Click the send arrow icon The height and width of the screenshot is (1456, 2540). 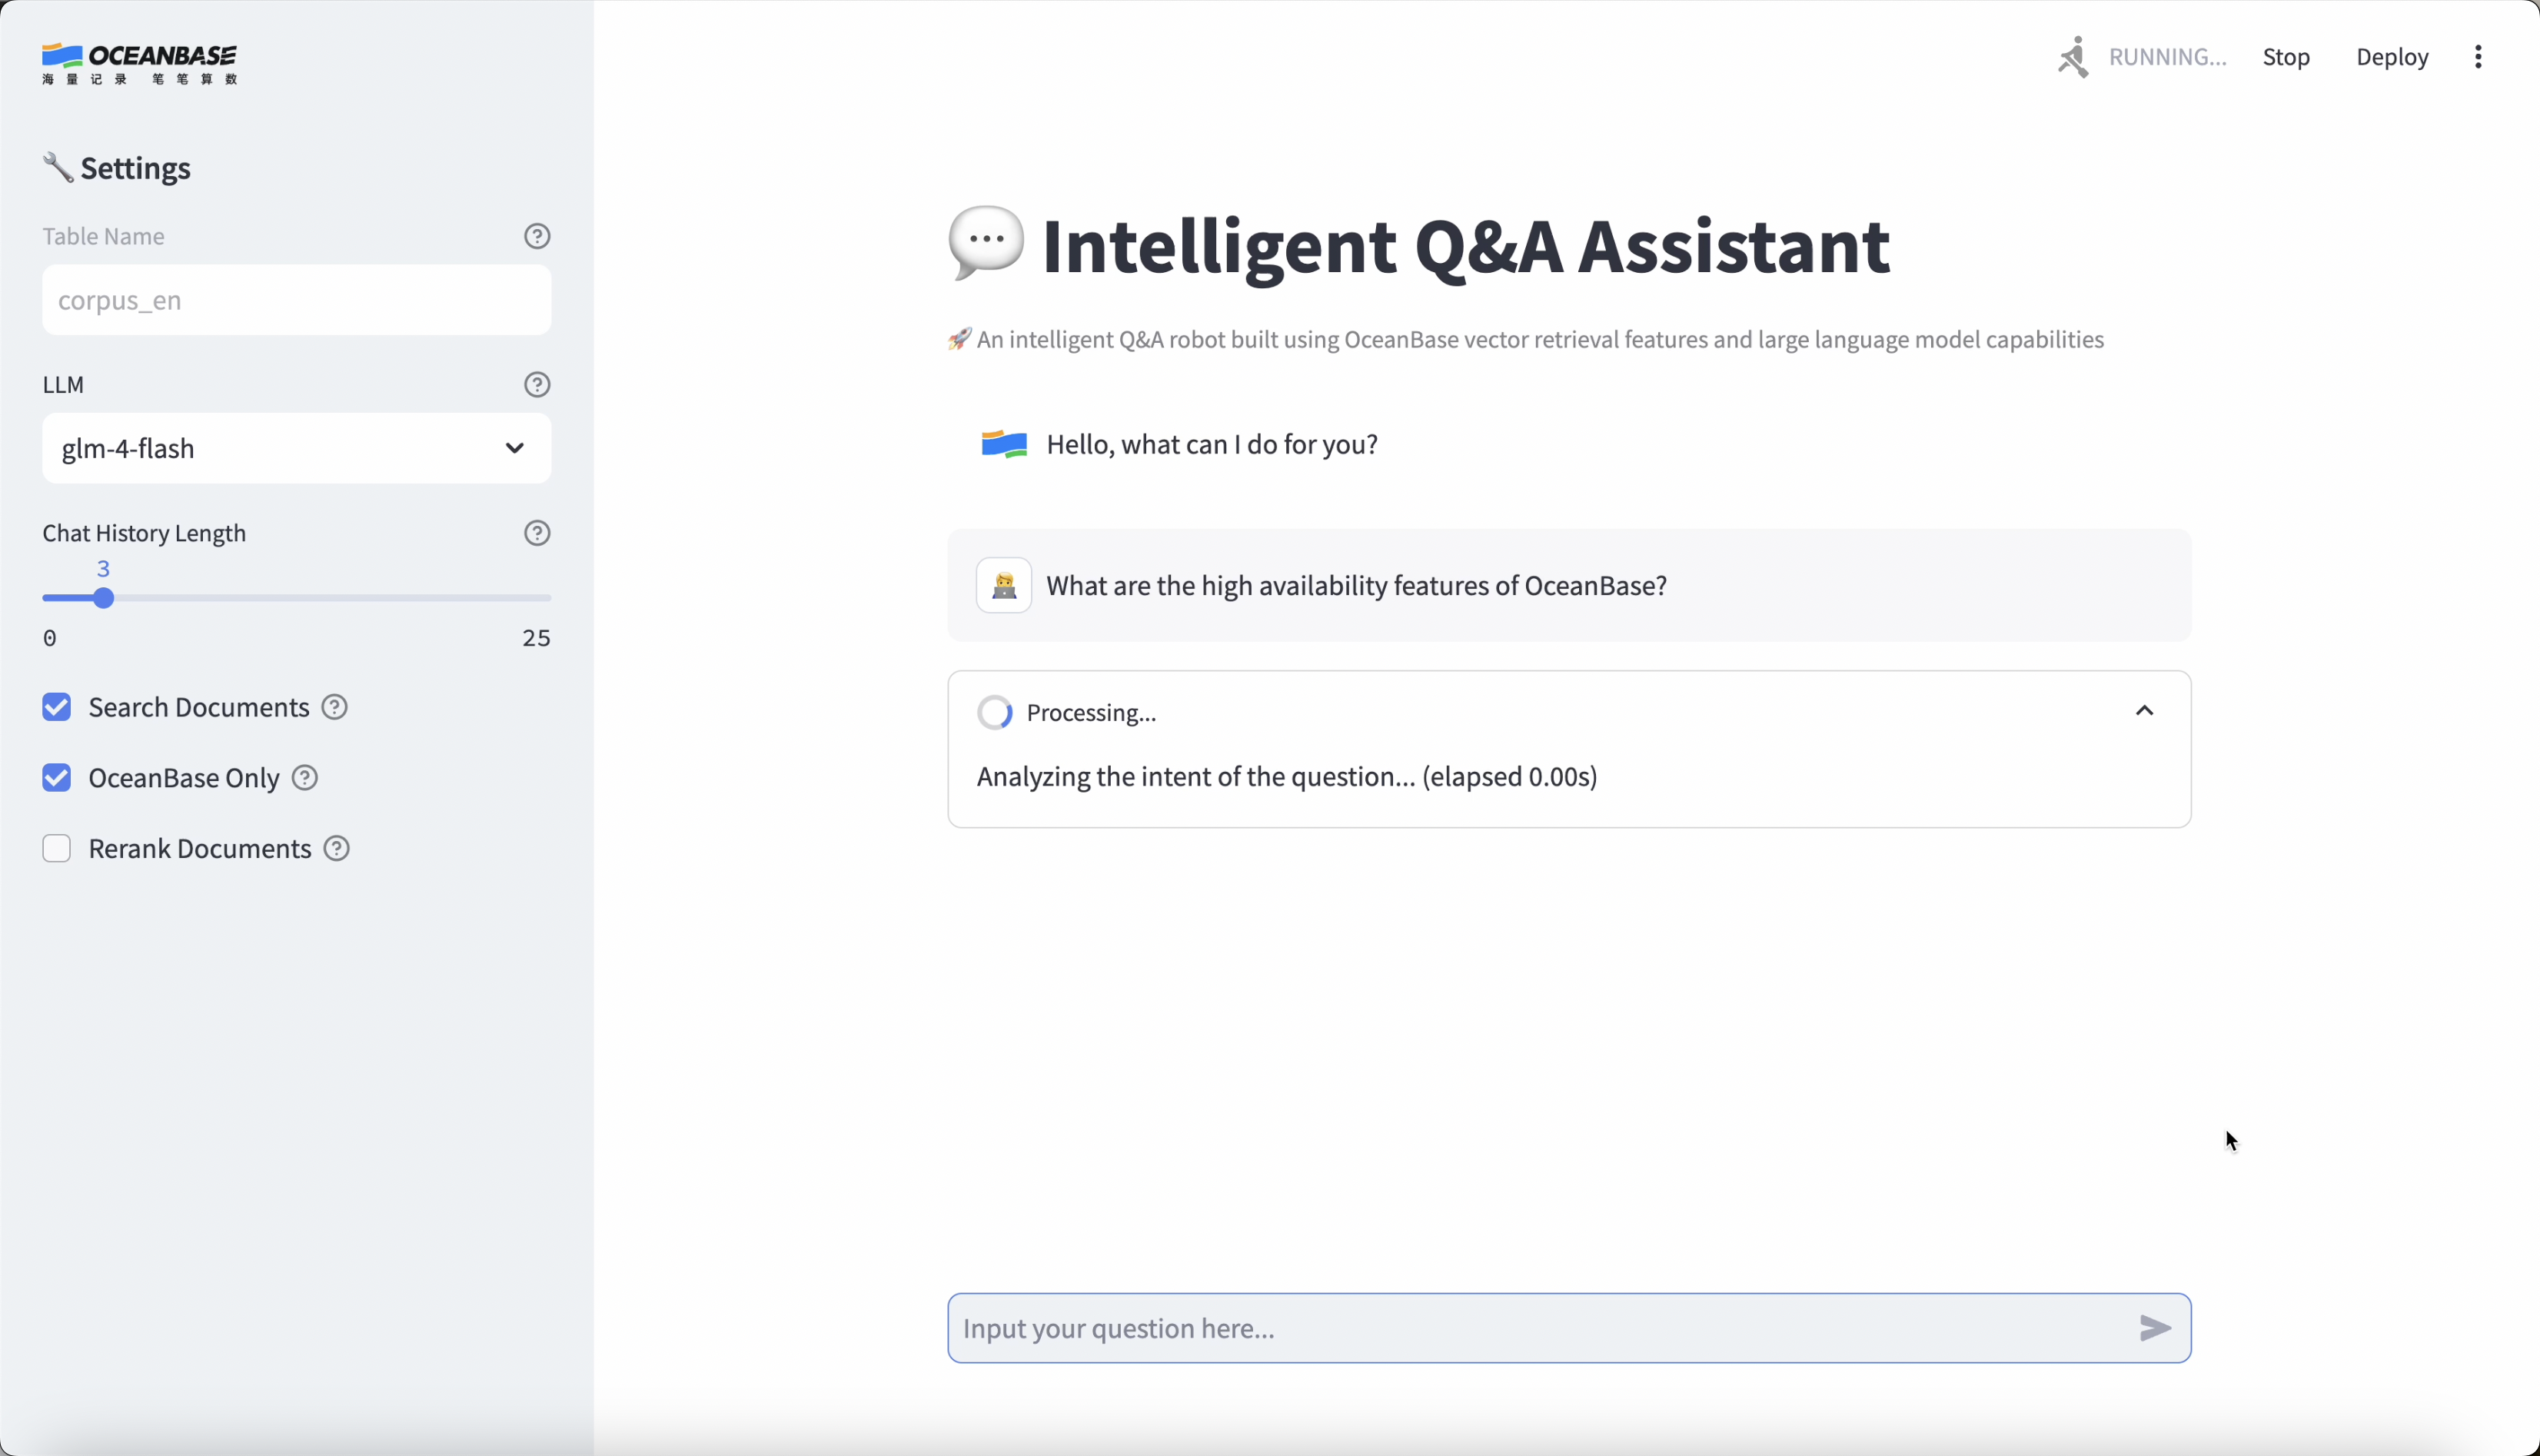pos(2155,1328)
